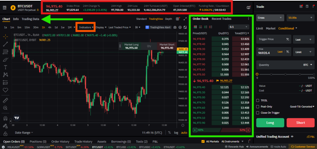Open the P&L chart icon link

tap(311, 137)
